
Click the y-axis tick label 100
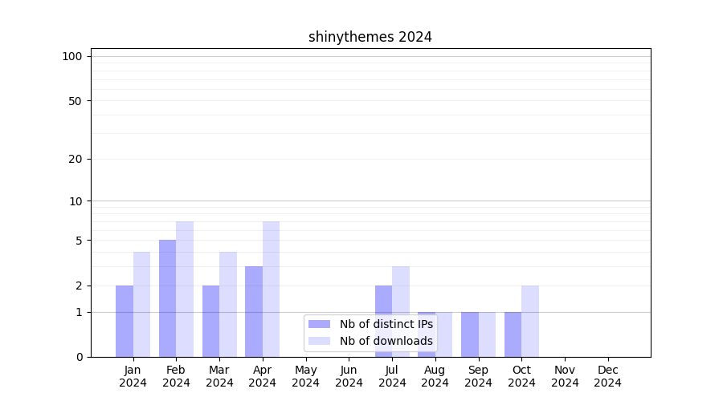pyautogui.click(x=72, y=56)
